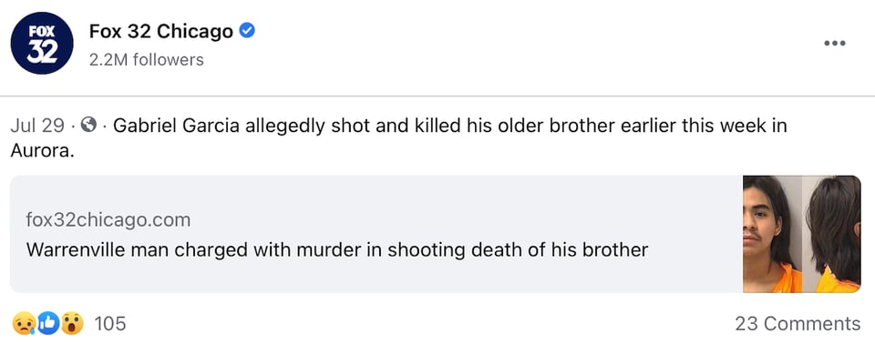The height and width of the screenshot is (344, 875).
Task: Click the word Aurora ending the caption
Action: (x=42, y=150)
